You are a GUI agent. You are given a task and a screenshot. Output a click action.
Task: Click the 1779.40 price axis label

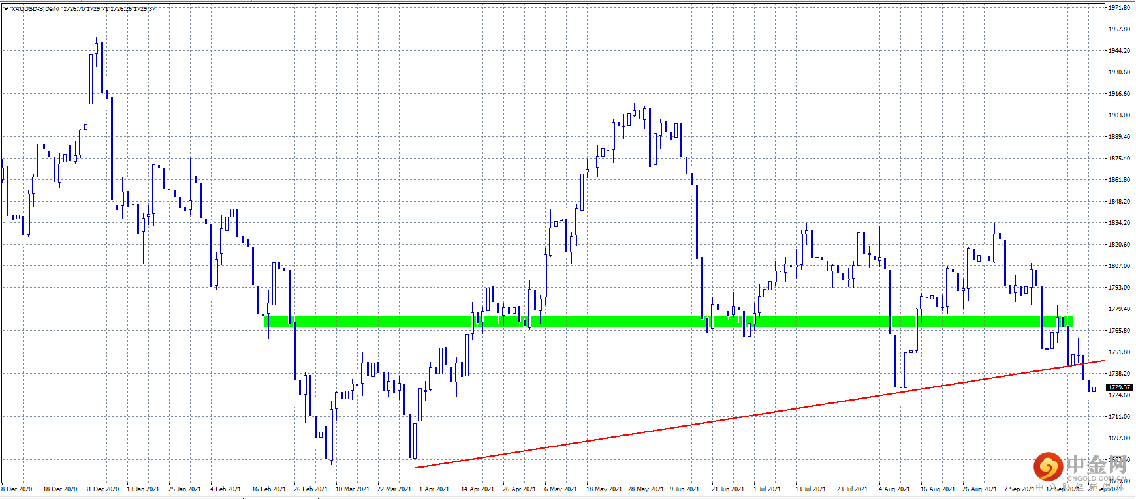(x=1119, y=309)
